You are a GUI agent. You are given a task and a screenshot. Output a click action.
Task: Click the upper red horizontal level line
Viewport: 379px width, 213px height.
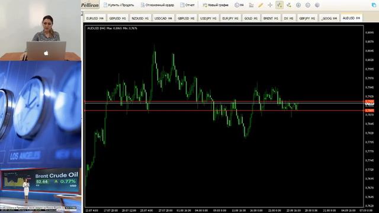click(224, 101)
